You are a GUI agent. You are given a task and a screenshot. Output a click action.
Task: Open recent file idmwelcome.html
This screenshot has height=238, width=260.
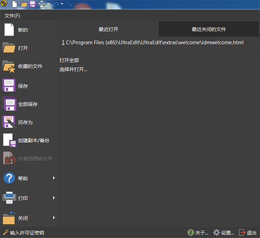(153, 43)
